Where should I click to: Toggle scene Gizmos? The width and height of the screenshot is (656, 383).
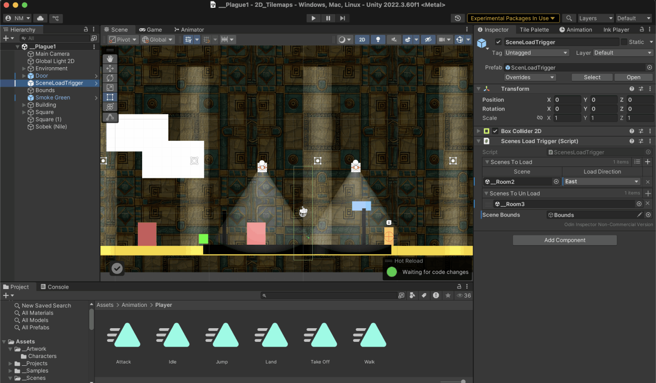pos(460,40)
